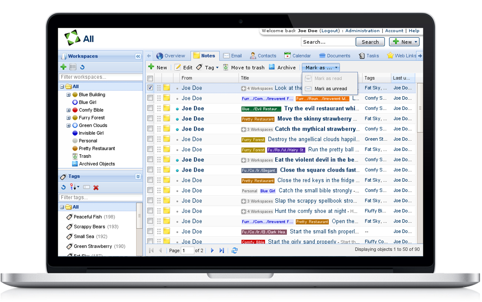
Task: Go to the Contacts tab
Action: pyautogui.click(x=263, y=56)
